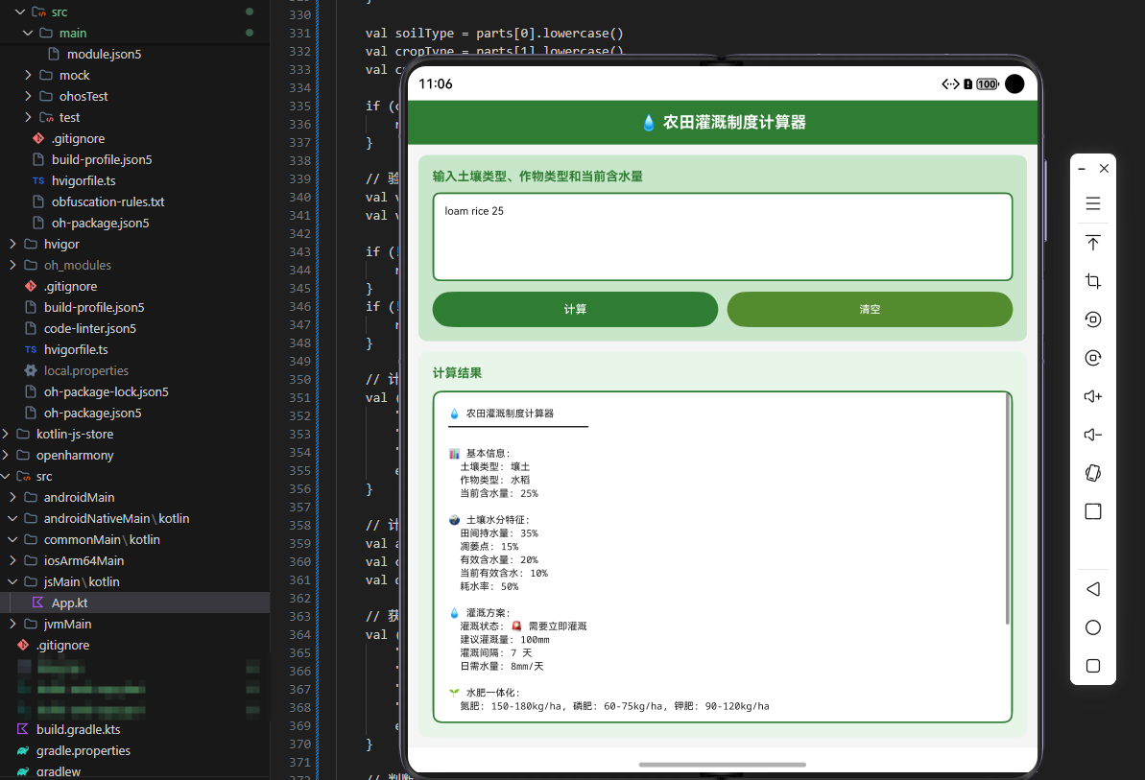Viewport: 1145px width, 780px height.
Task: Click the 清空 clear button
Action: [x=870, y=309]
